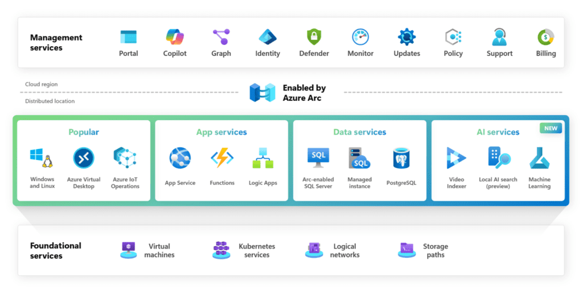Screen dimensions: 583x293
Task: Open the Graph service icon
Action: 221,37
